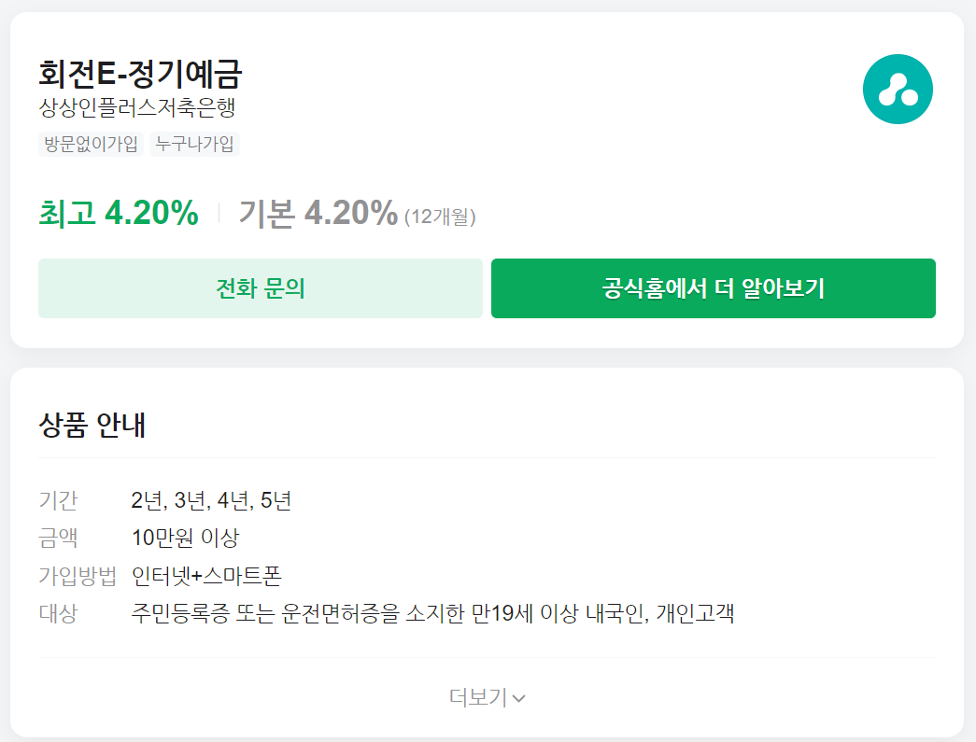The image size is (976, 742).
Task: Click the chevron next to 더보기
Action: 520,697
